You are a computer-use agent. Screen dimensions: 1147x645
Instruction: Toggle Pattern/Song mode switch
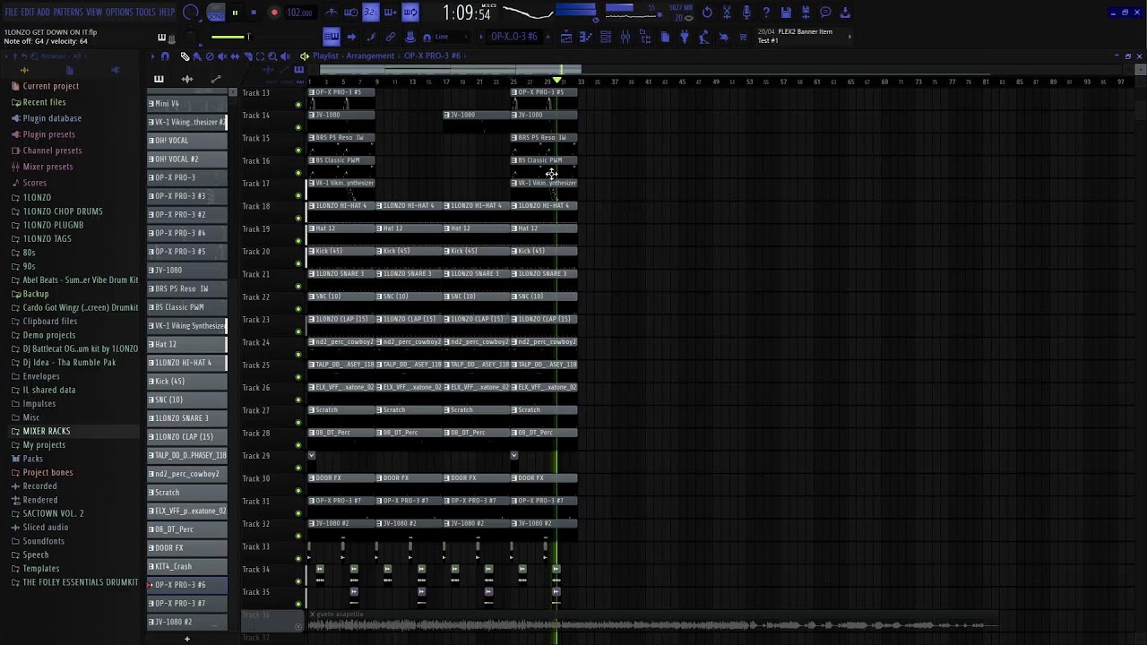215,13
